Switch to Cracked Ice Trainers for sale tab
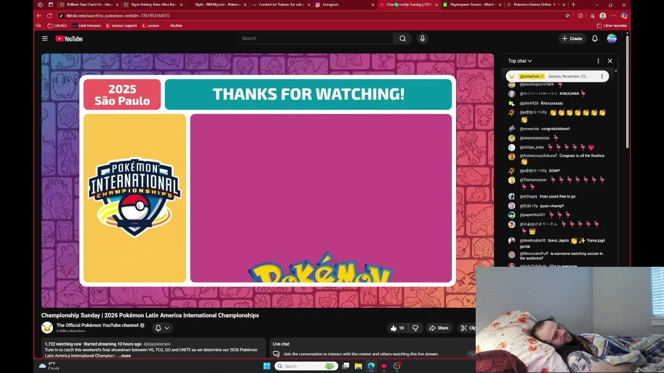 281,5
